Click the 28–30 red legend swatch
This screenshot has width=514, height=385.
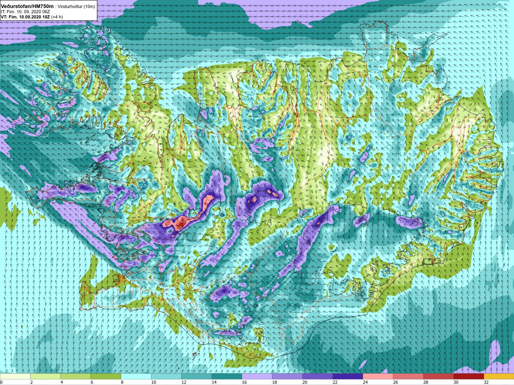pos(438,377)
